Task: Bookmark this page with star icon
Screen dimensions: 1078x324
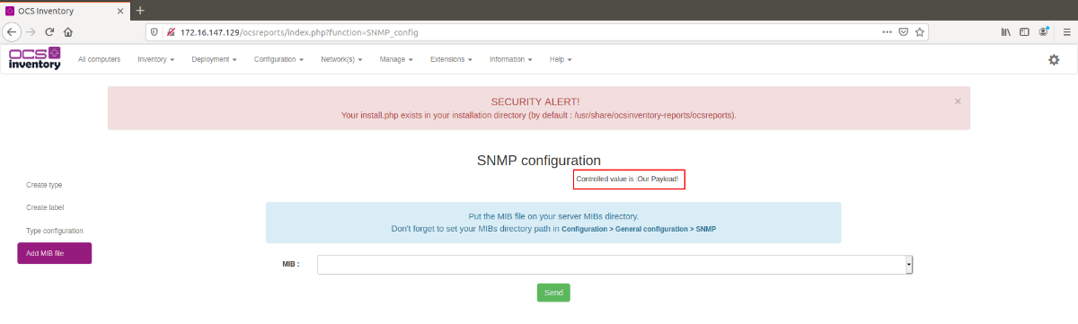Action: click(x=921, y=31)
